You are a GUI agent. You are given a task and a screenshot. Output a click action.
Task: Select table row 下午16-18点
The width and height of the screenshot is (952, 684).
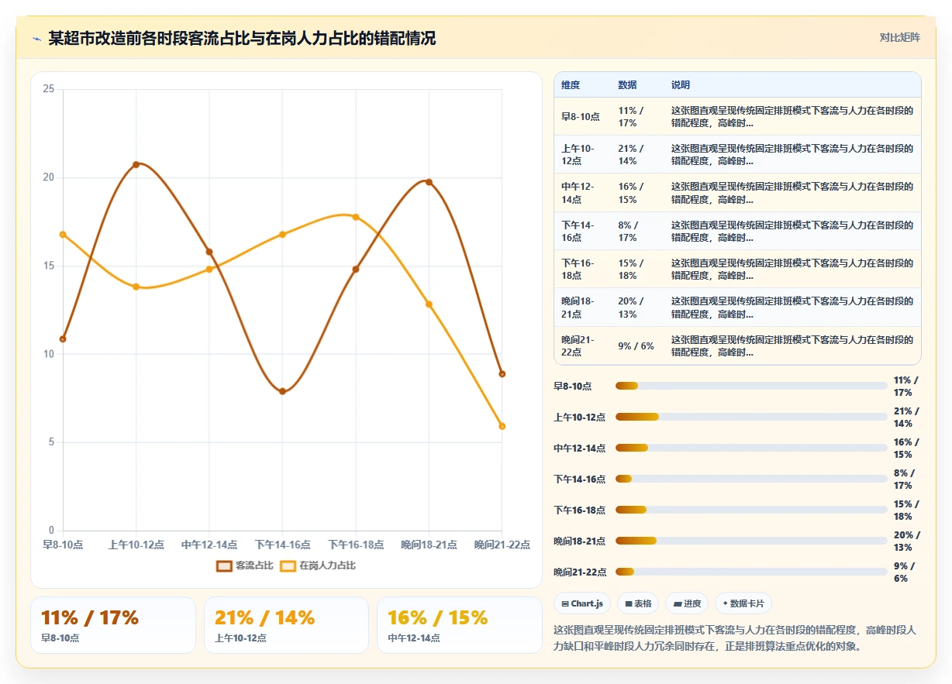(x=737, y=270)
